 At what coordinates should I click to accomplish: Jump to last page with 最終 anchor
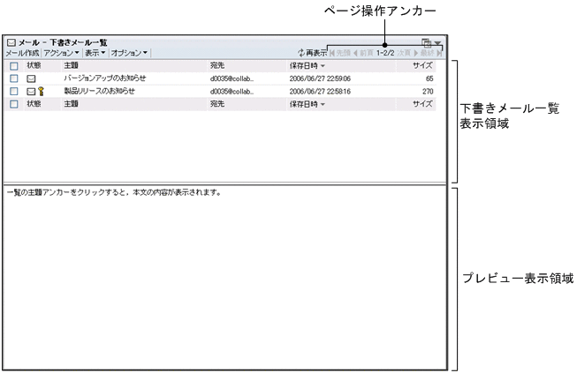click(431, 53)
